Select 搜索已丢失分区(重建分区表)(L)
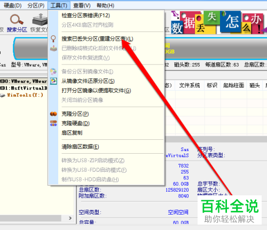Screen dimensions: 267x230 (x=97, y=39)
